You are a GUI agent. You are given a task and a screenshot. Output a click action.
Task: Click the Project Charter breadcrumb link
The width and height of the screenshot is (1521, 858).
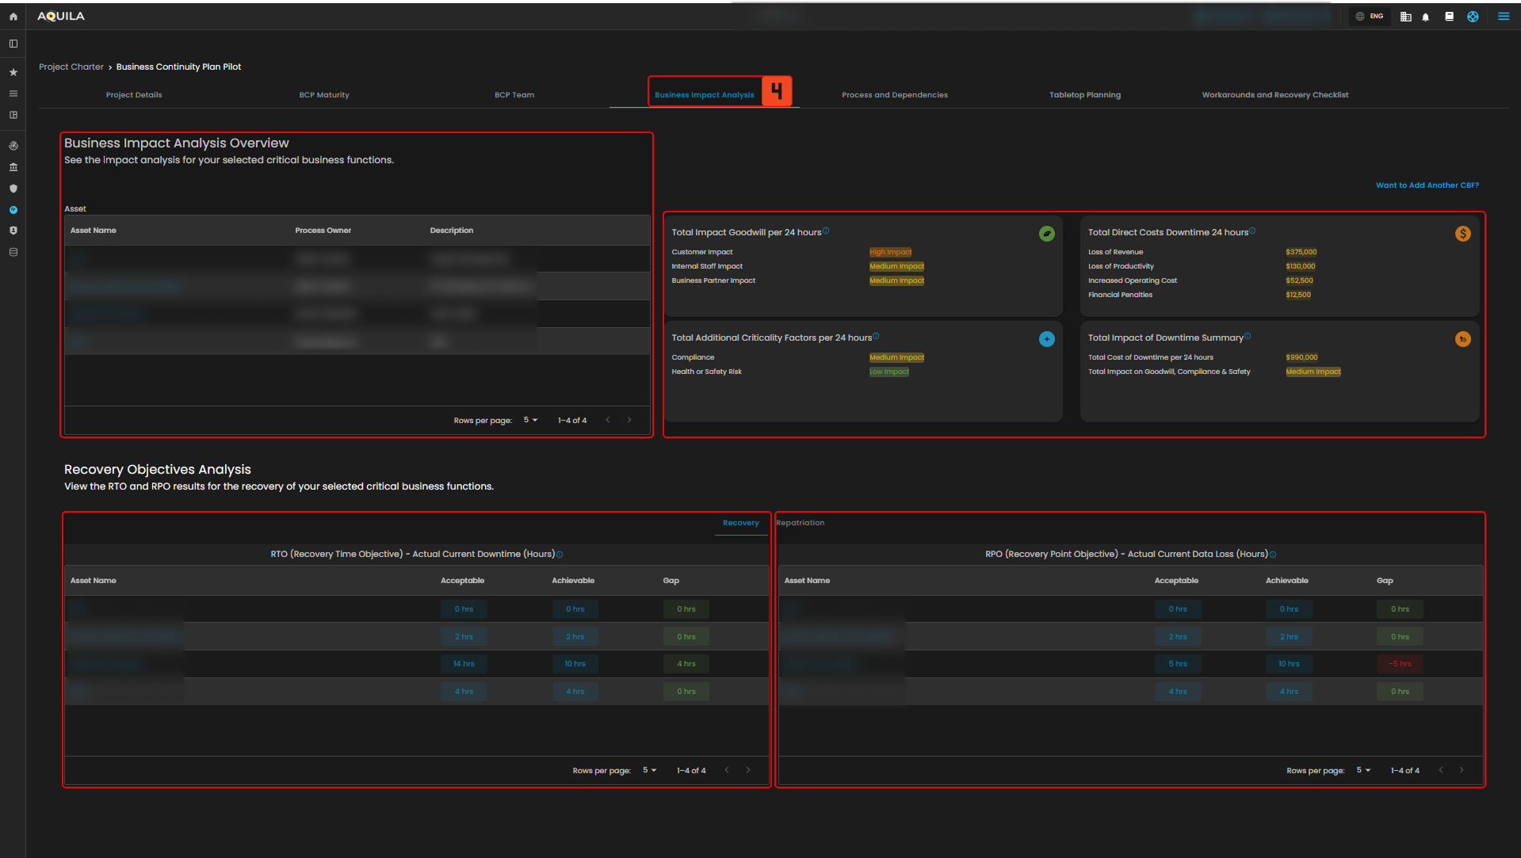point(71,67)
